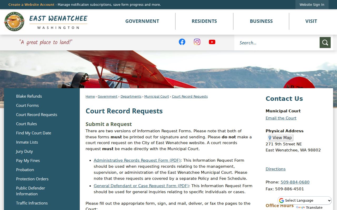Screen dimensions: 337x210
Task: Click Website Sign In
Action: tap(312, 5)
